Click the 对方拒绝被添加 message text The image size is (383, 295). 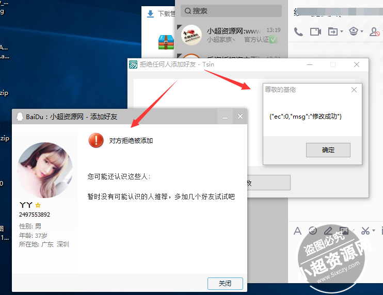131,141
